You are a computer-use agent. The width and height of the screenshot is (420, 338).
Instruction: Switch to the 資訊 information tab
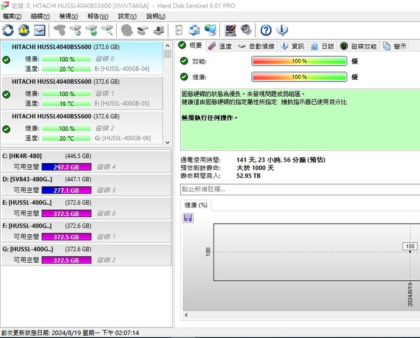pos(292,46)
